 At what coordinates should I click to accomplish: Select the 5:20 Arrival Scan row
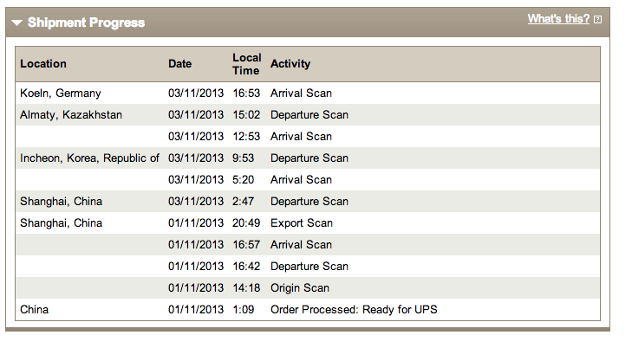tap(308, 180)
